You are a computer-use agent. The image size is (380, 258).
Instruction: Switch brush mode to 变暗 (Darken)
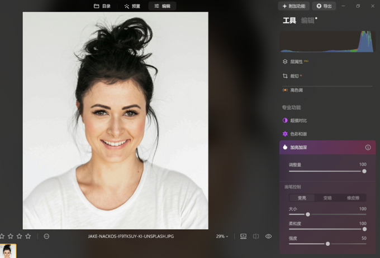point(327,198)
